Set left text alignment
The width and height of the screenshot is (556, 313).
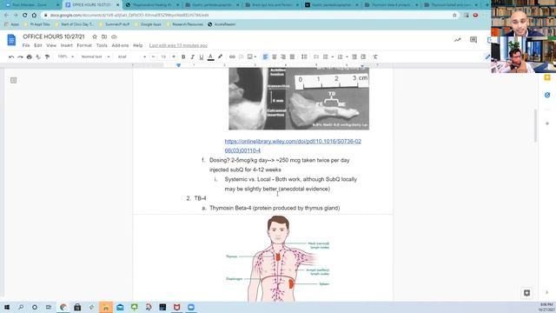tap(265, 57)
